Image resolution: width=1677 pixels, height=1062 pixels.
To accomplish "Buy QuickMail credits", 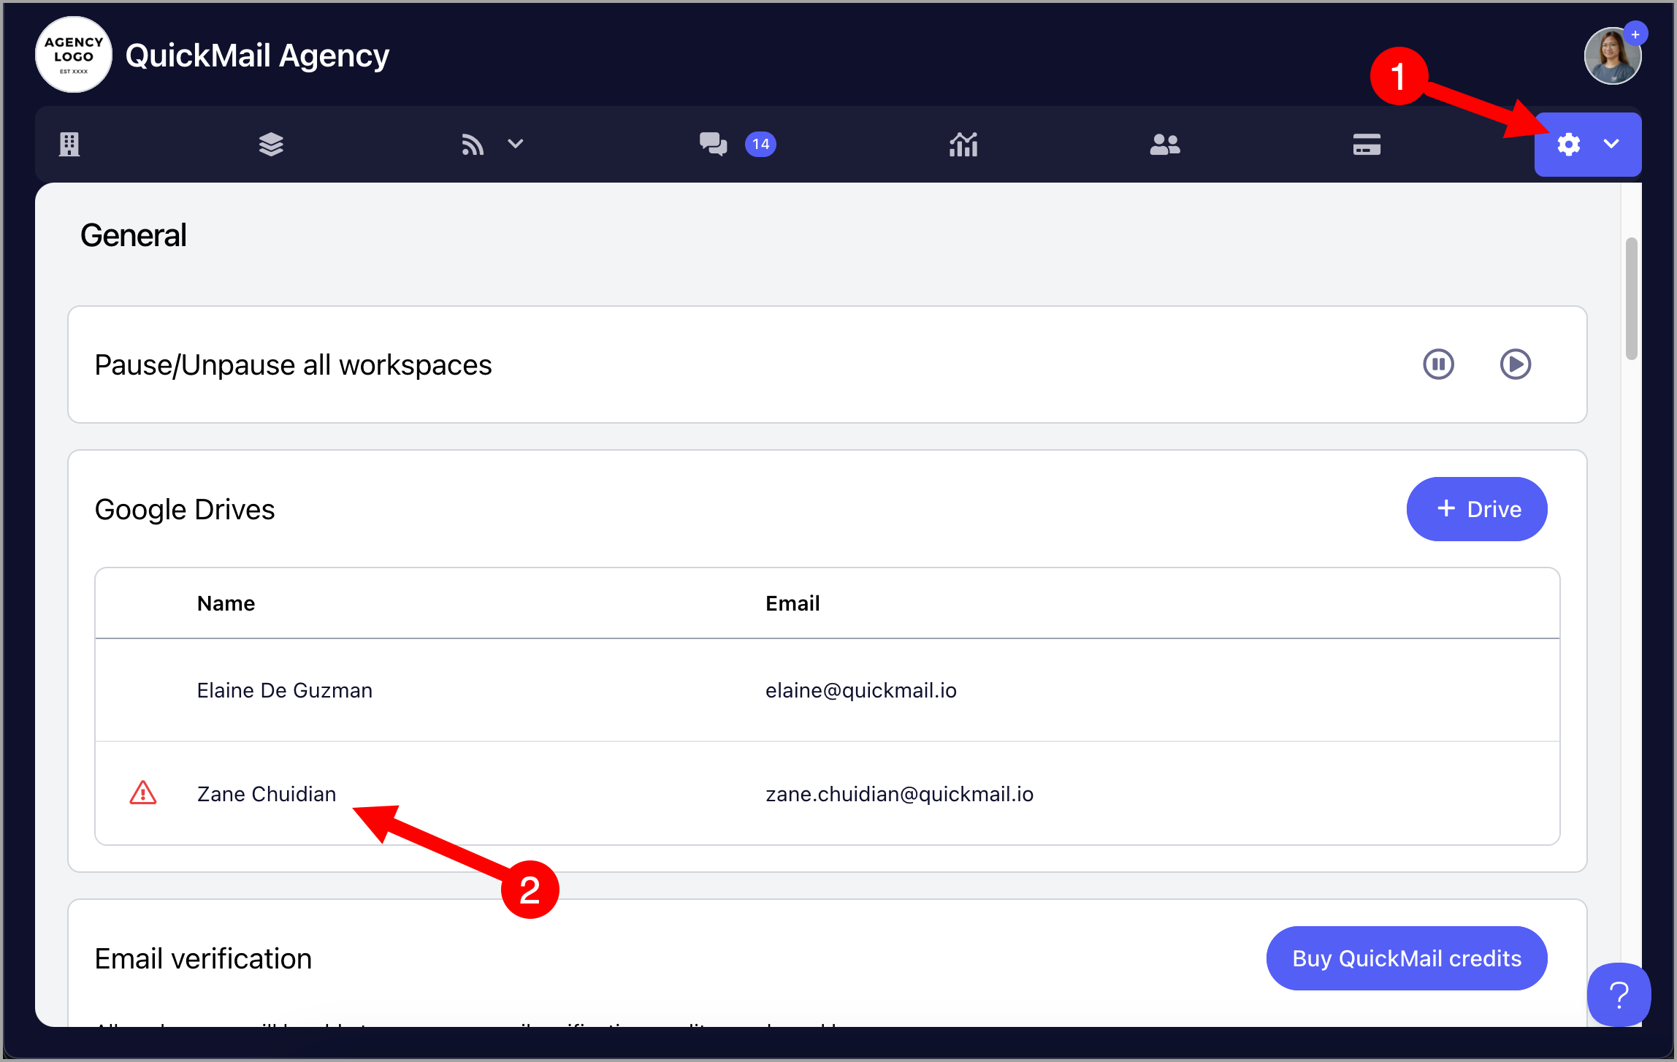I will tap(1407, 958).
